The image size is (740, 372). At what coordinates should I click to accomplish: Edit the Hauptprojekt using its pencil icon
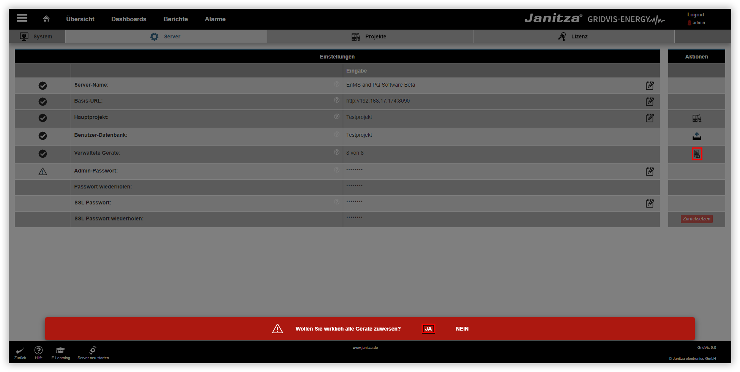pos(650,118)
